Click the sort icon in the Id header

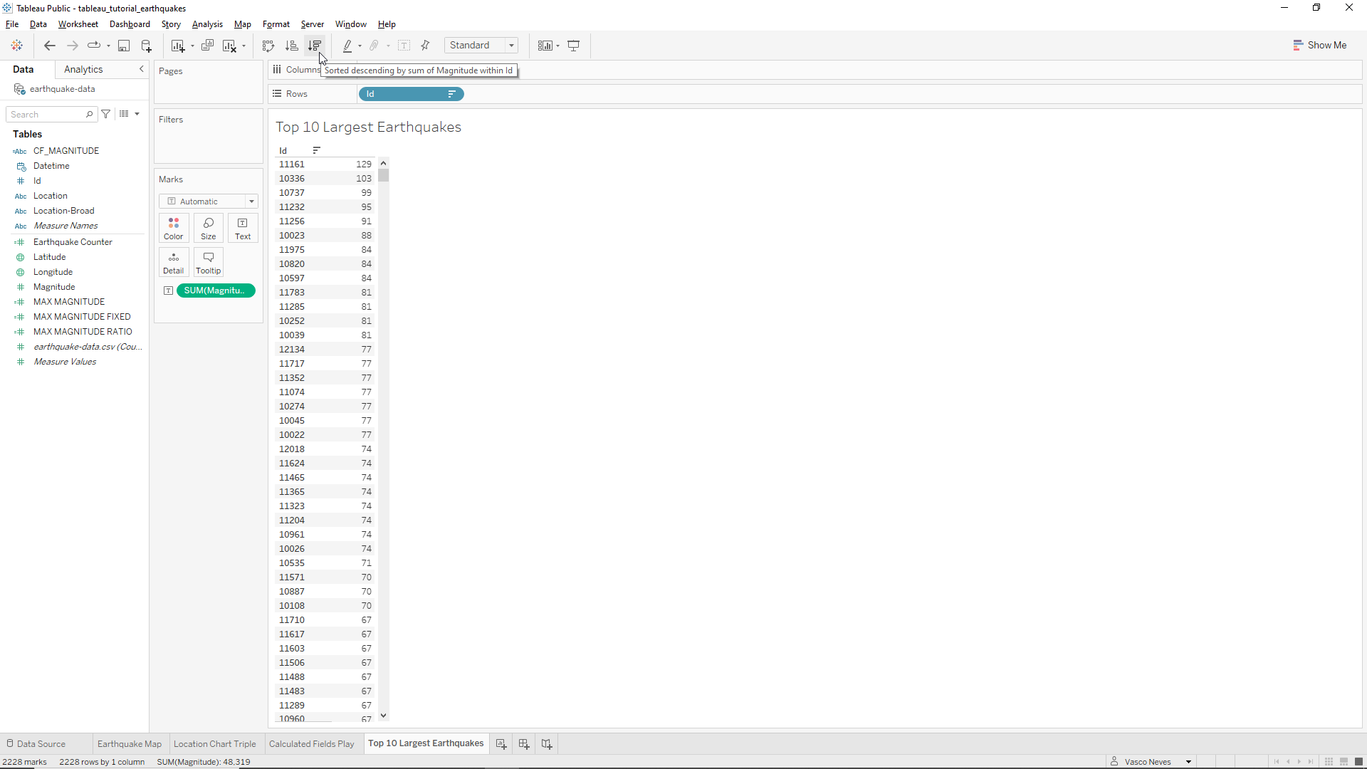(x=317, y=150)
